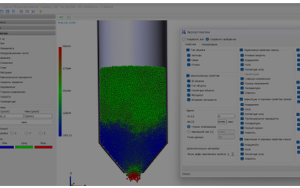Click the red maximum color swatch

click(43, 147)
